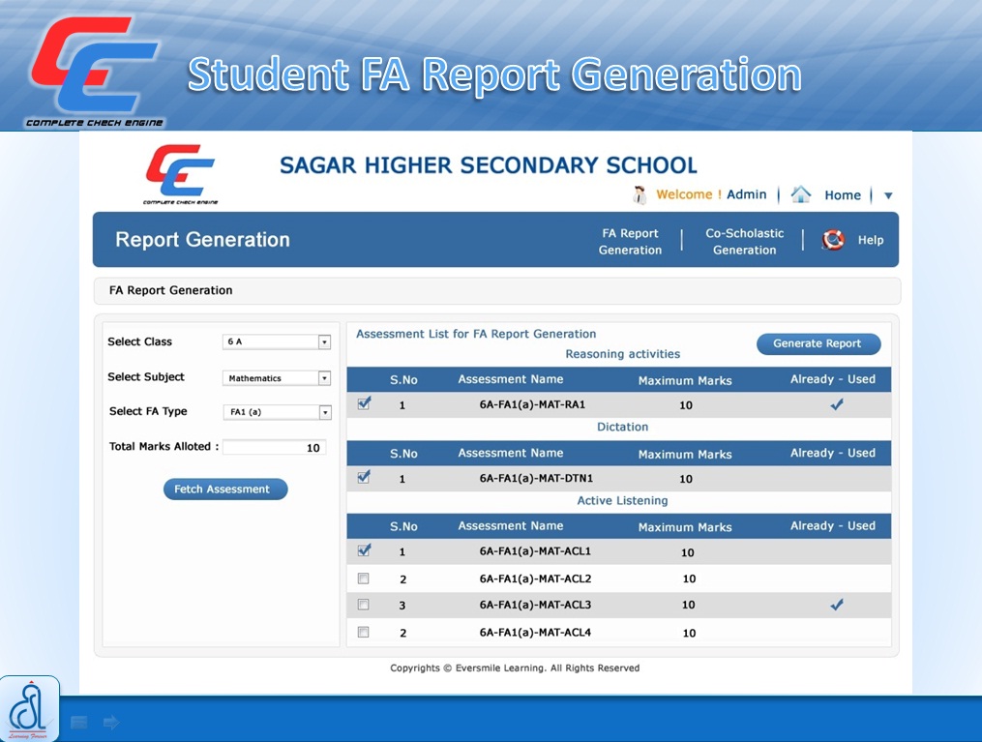Open FA Report Generation menu item

630,241
